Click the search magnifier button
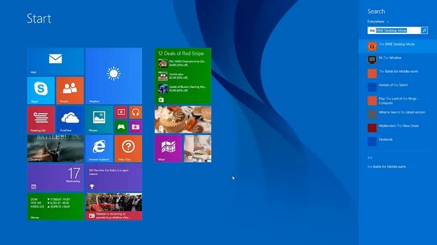437x245 pixels. tap(424, 30)
